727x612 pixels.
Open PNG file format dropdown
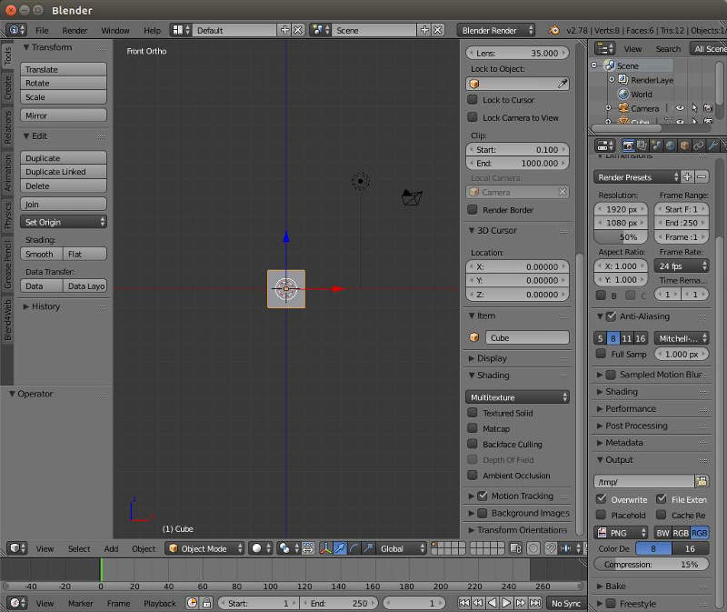[x=622, y=533]
